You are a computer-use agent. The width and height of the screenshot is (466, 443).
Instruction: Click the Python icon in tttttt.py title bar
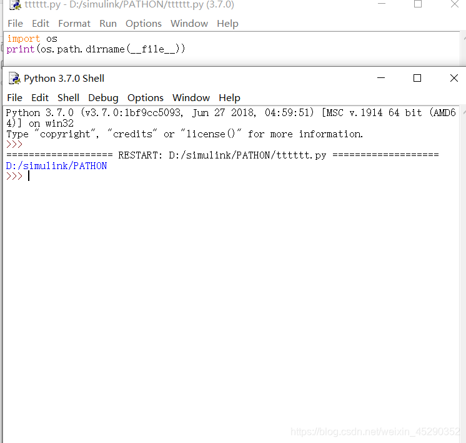(15, 5)
